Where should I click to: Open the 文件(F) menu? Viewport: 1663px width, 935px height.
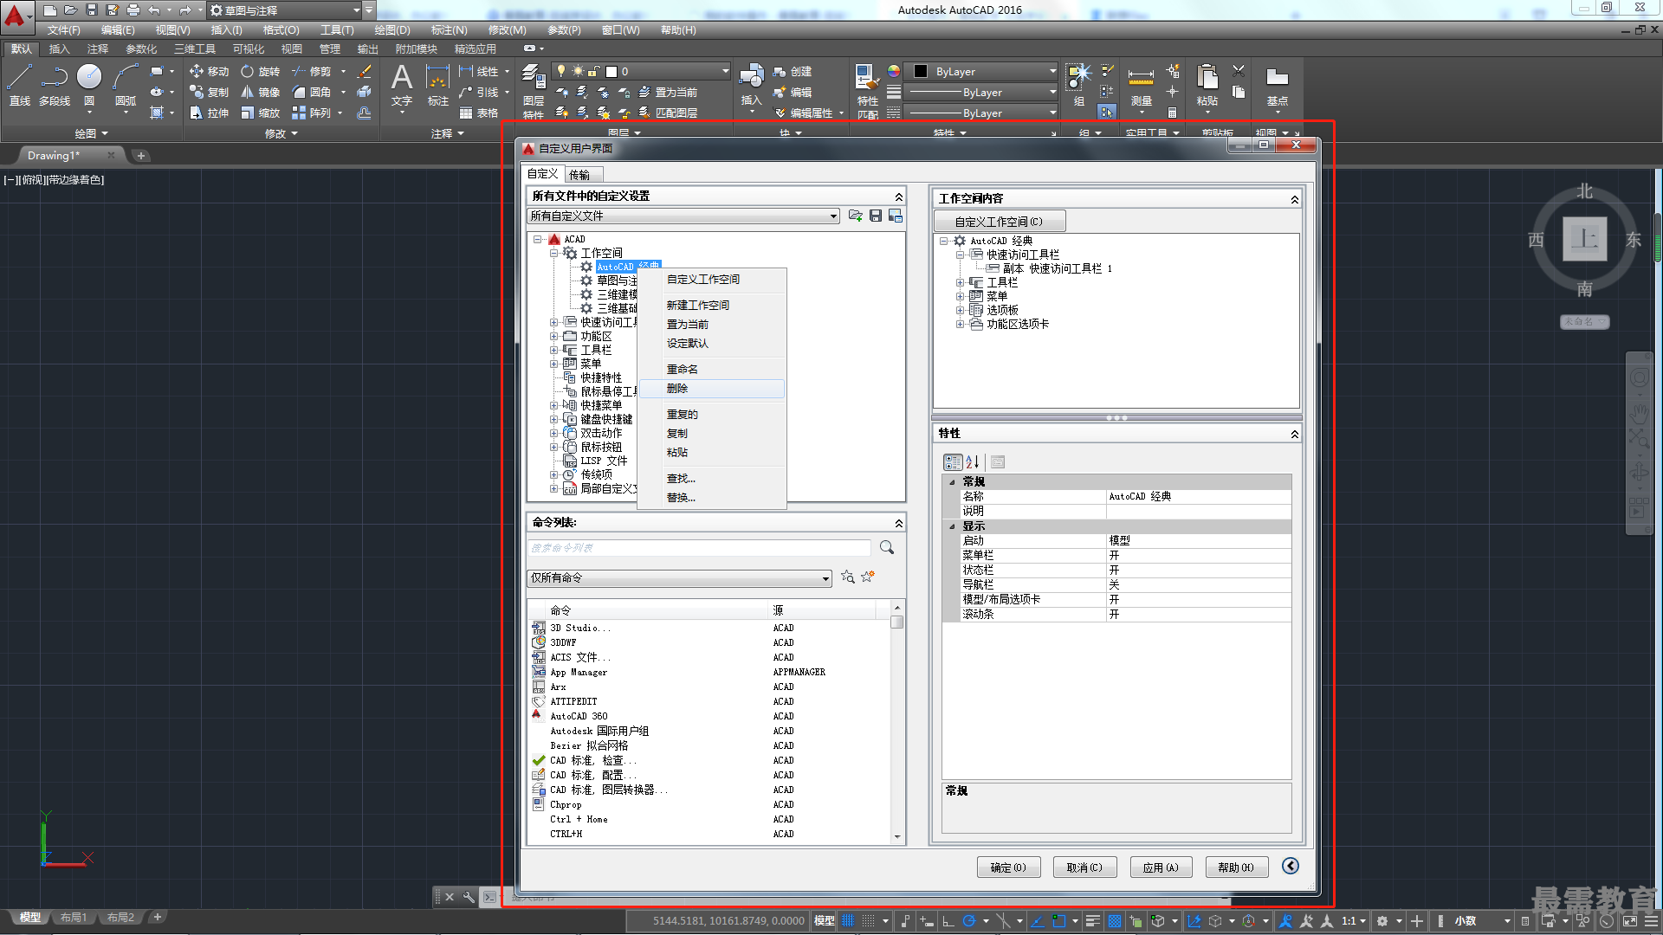[x=63, y=29]
